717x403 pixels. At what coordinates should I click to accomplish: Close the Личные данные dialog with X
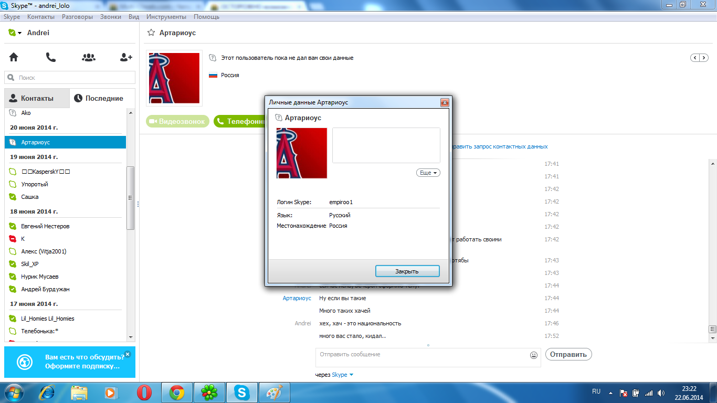[445, 102]
